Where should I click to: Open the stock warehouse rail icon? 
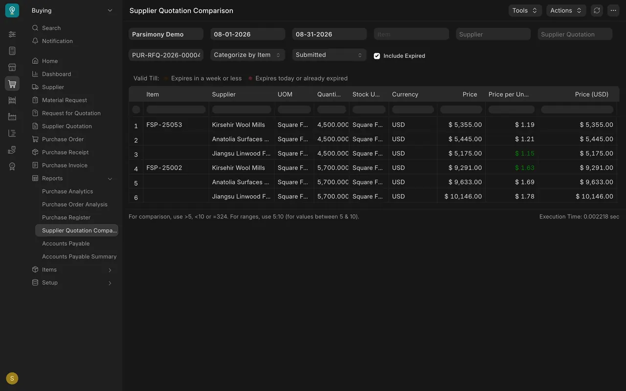pos(12,100)
